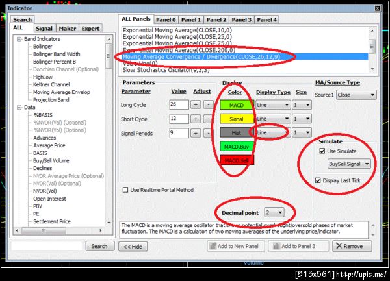Decrease Long Cycle value with minus button
390x281 pixels.
208,104
